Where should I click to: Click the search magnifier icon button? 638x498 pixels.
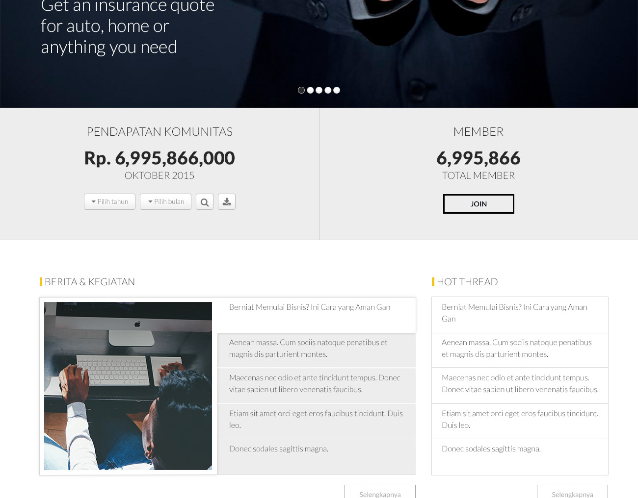pos(205,202)
